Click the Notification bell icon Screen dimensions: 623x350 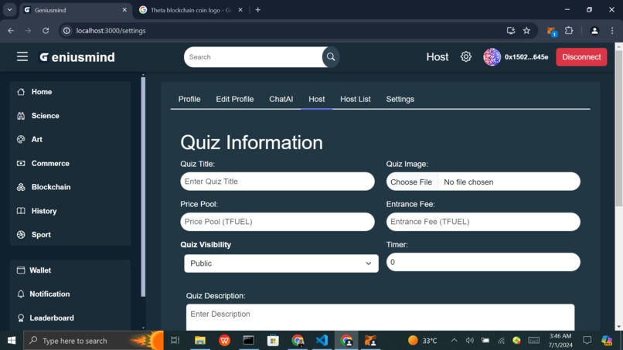[21, 294]
